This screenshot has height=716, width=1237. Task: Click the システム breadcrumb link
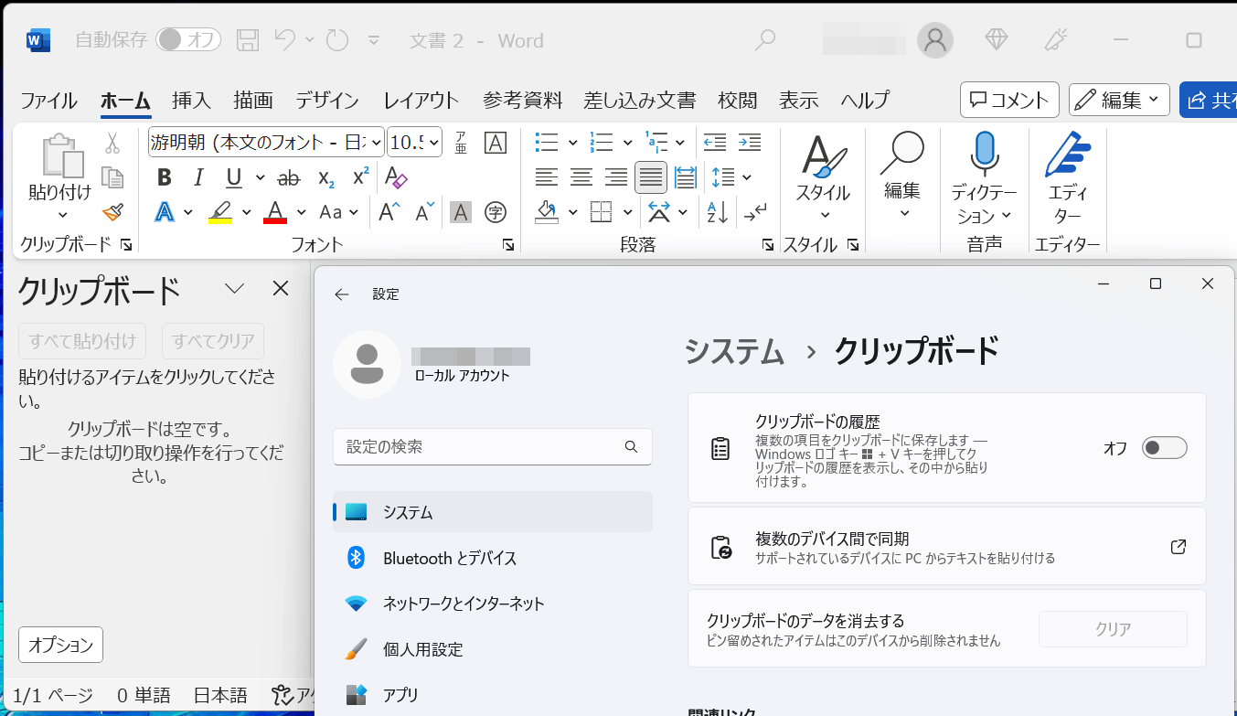click(x=734, y=351)
